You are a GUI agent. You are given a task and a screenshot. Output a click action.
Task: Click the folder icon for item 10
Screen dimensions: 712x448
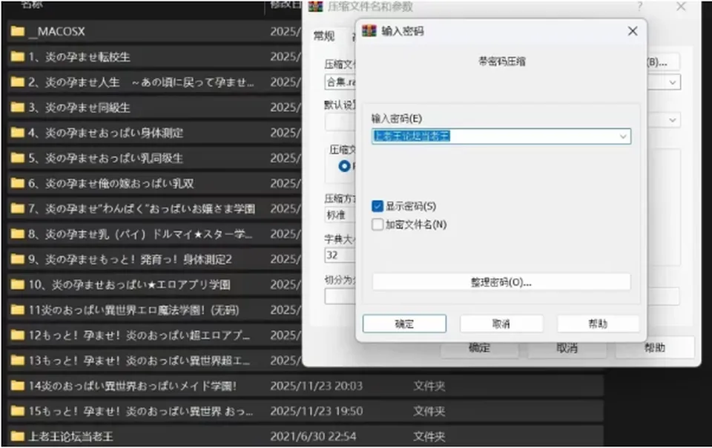tap(18, 285)
